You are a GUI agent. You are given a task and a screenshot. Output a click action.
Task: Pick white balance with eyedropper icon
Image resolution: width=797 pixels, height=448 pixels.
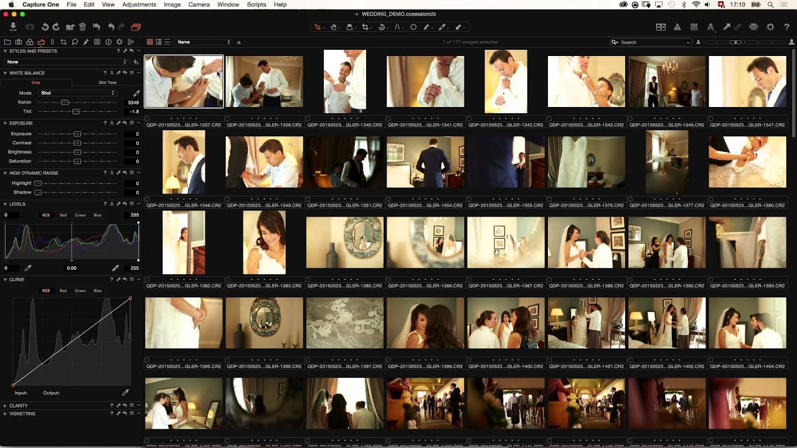coord(136,93)
